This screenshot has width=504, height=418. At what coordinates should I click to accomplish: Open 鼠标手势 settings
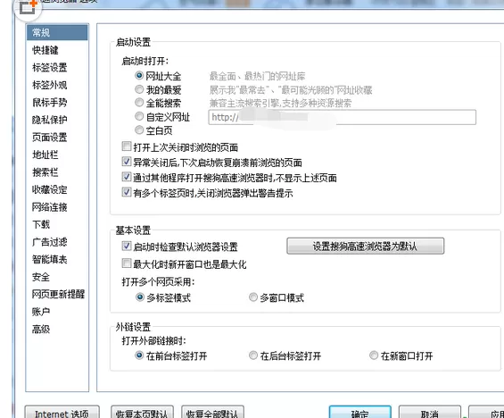point(49,103)
